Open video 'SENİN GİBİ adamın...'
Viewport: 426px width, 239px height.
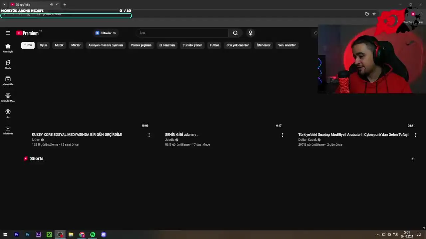182,134
